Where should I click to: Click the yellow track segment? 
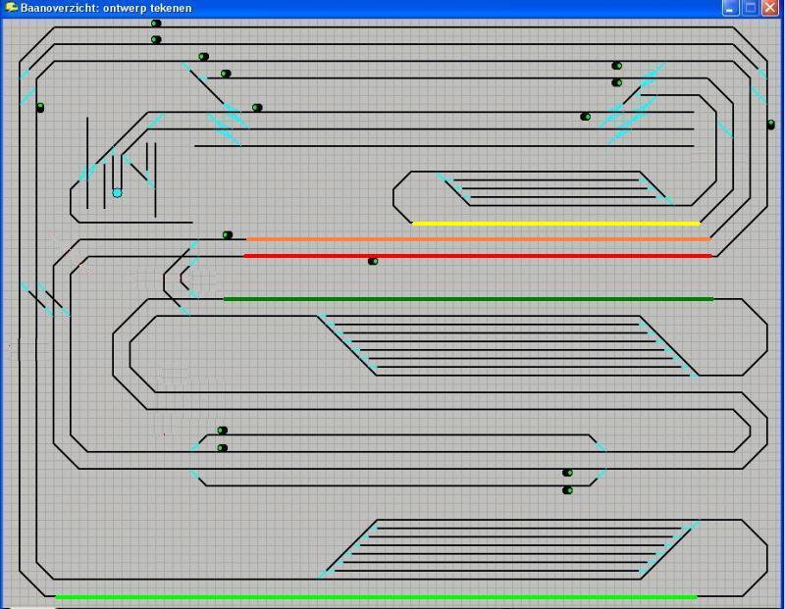[555, 224]
